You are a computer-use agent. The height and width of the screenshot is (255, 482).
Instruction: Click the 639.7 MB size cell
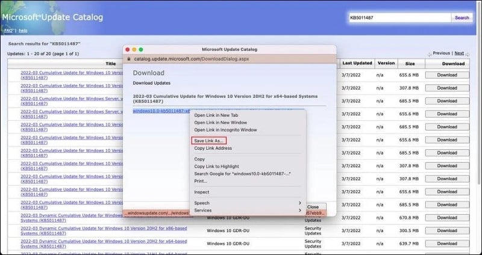(x=409, y=244)
